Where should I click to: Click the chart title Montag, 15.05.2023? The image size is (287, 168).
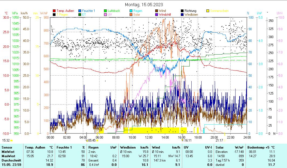click(x=144, y=5)
